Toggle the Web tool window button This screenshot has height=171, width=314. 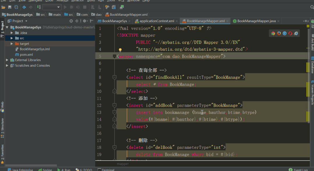pos(2,107)
